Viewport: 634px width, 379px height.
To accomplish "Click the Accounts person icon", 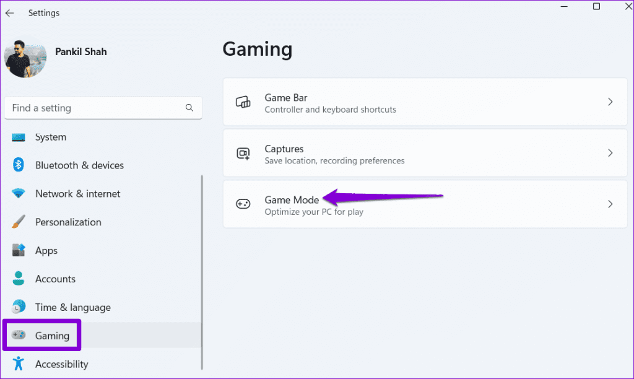I will click(x=19, y=279).
